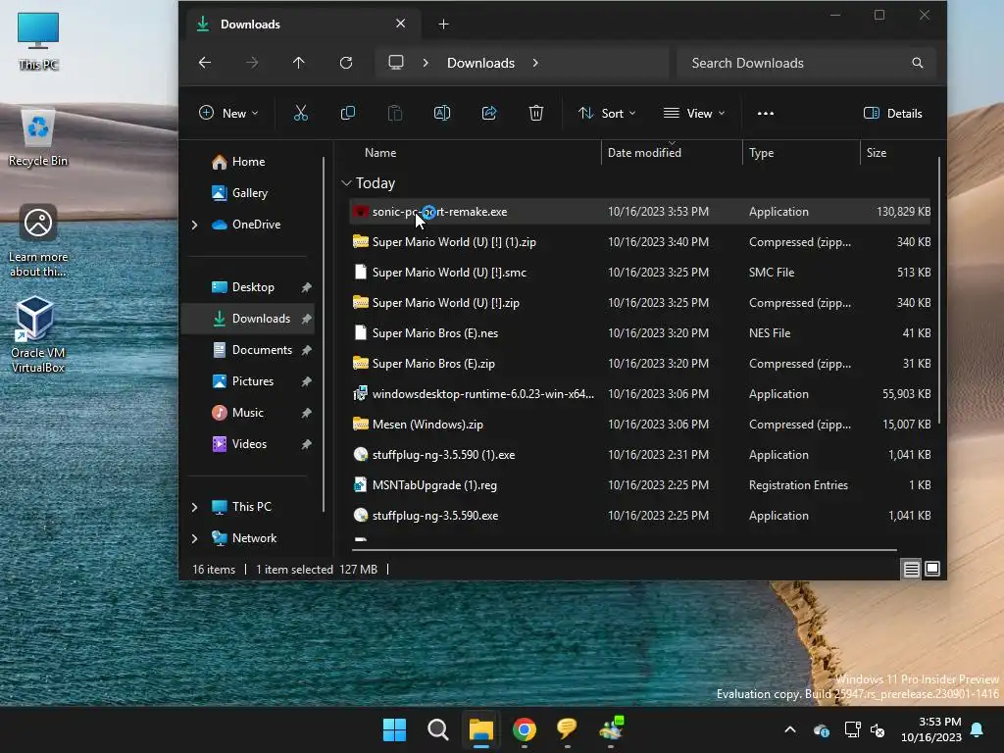Refresh the Downloads folder
Image resolution: width=1004 pixels, height=753 pixels.
pyautogui.click(x=346, y=63)
